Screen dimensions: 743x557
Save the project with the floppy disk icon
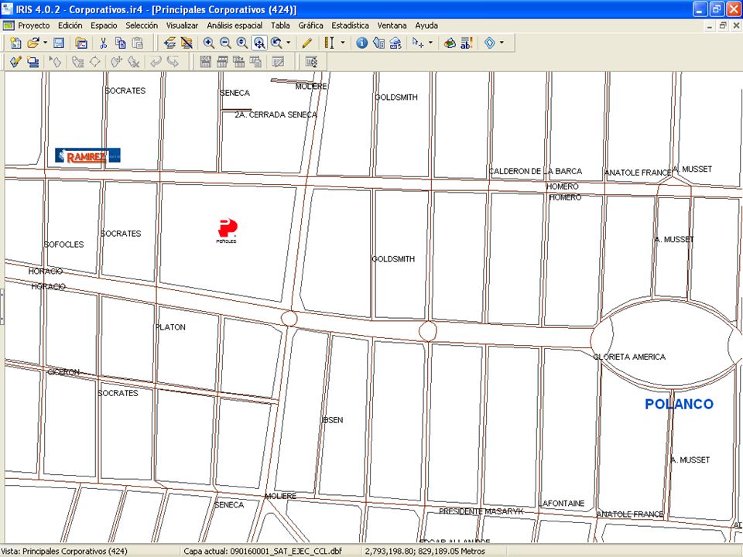(58, 43)
